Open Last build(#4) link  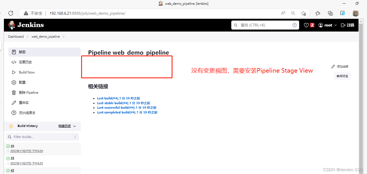coord(118,98)
